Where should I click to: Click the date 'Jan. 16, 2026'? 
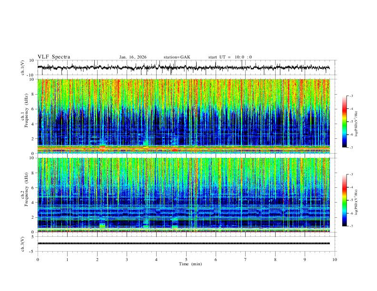[133, 57]
